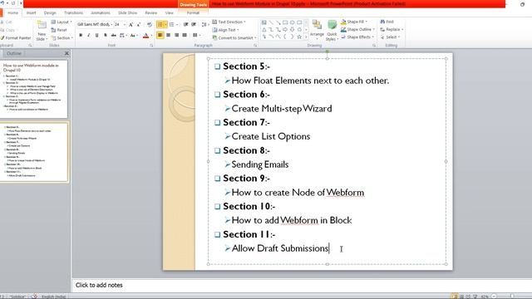Toggle center text alignment
The width and height of the screenshot is (532, 299).
tap(168, 35)
